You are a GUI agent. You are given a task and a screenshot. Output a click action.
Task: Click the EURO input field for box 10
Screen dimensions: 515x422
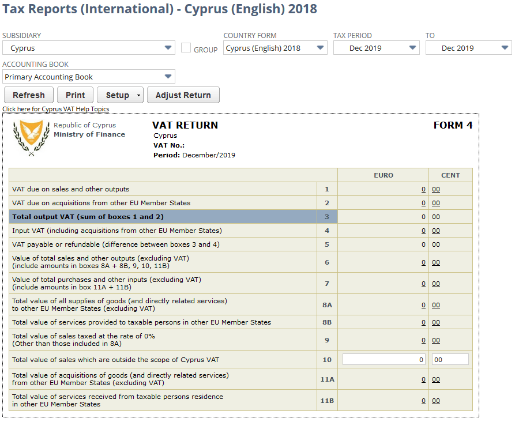pyautogui.click(x=384, y=359)
